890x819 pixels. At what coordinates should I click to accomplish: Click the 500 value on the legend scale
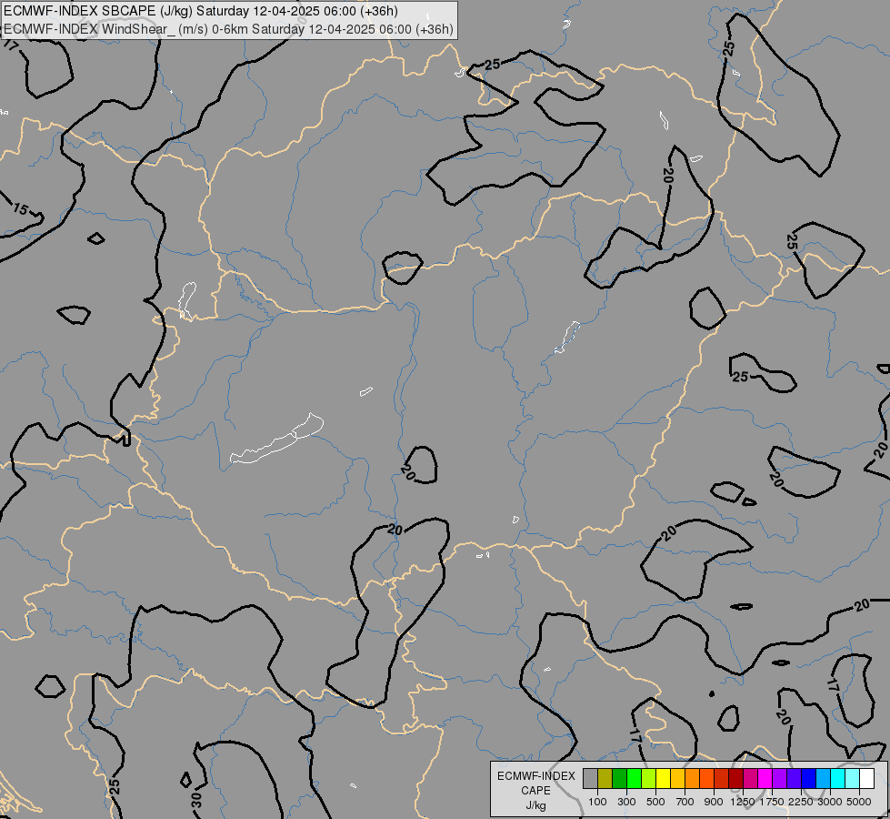655,802
